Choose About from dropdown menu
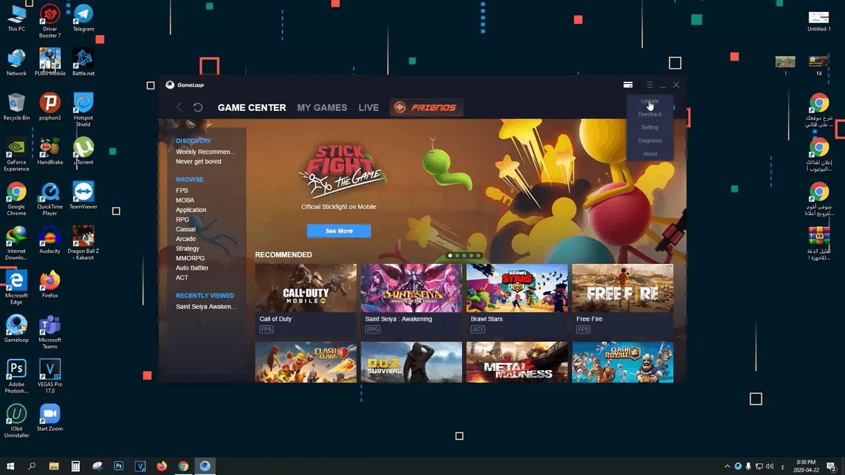This screenshot has width=845, height=475. coord(650,154)
